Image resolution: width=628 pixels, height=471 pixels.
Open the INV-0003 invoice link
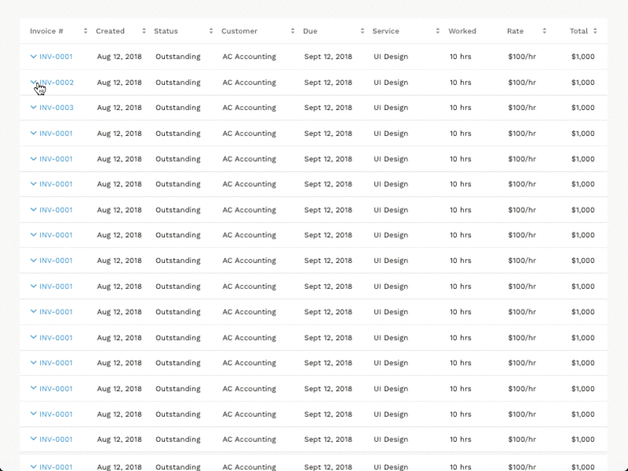click(x=57, y=108)
